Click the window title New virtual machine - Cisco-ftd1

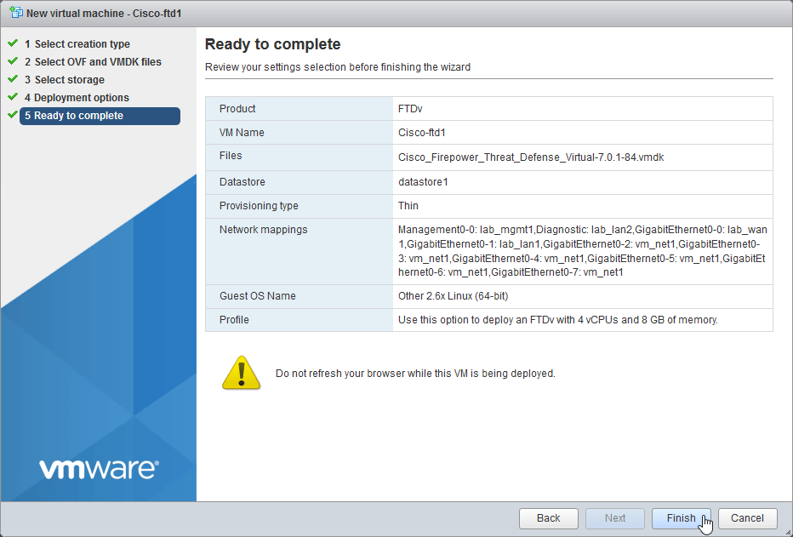104,13
